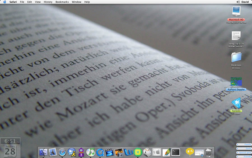Launch iTunes from the dock
The height and width of the screenshot is (158, 252).
tap(90, 152)
